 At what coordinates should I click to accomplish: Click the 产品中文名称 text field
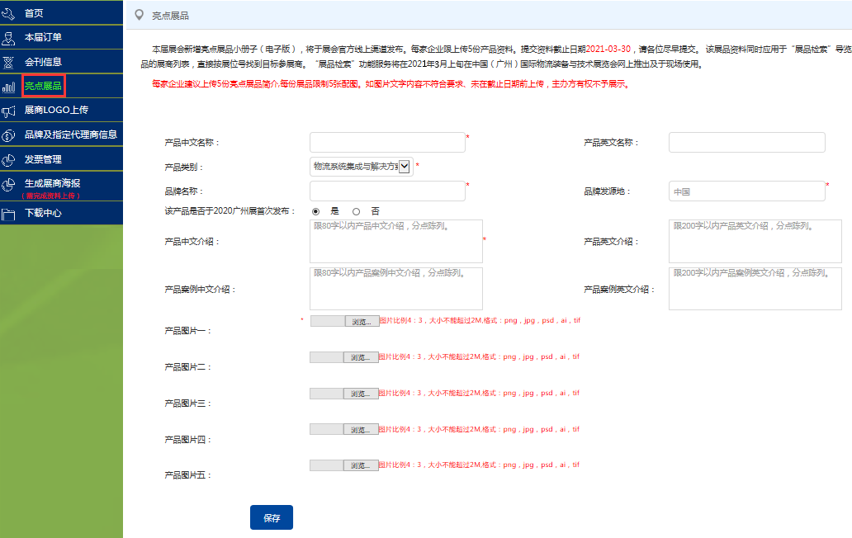[x=387, y=143]
